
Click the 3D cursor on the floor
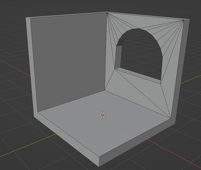pos(103,115)
